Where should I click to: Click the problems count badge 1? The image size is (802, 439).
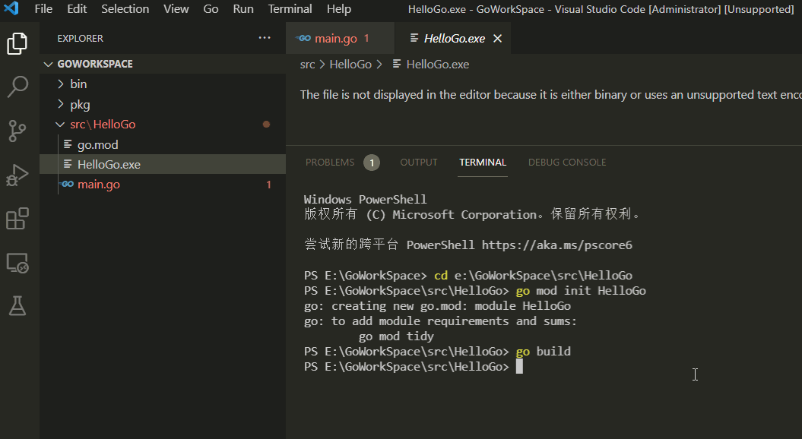372,163
